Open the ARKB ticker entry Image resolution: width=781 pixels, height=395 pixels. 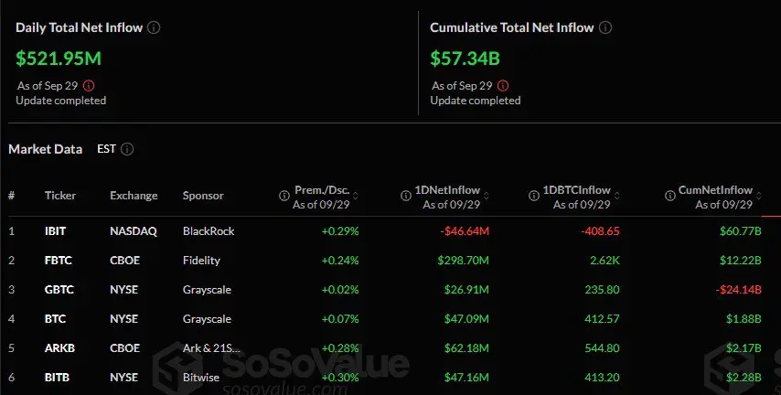pyautogui.click(x=59, y=348)
